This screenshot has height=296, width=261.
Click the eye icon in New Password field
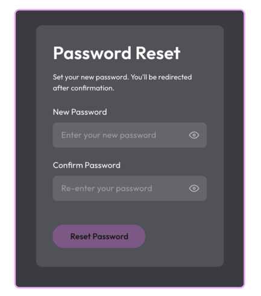tap(194, 135)
